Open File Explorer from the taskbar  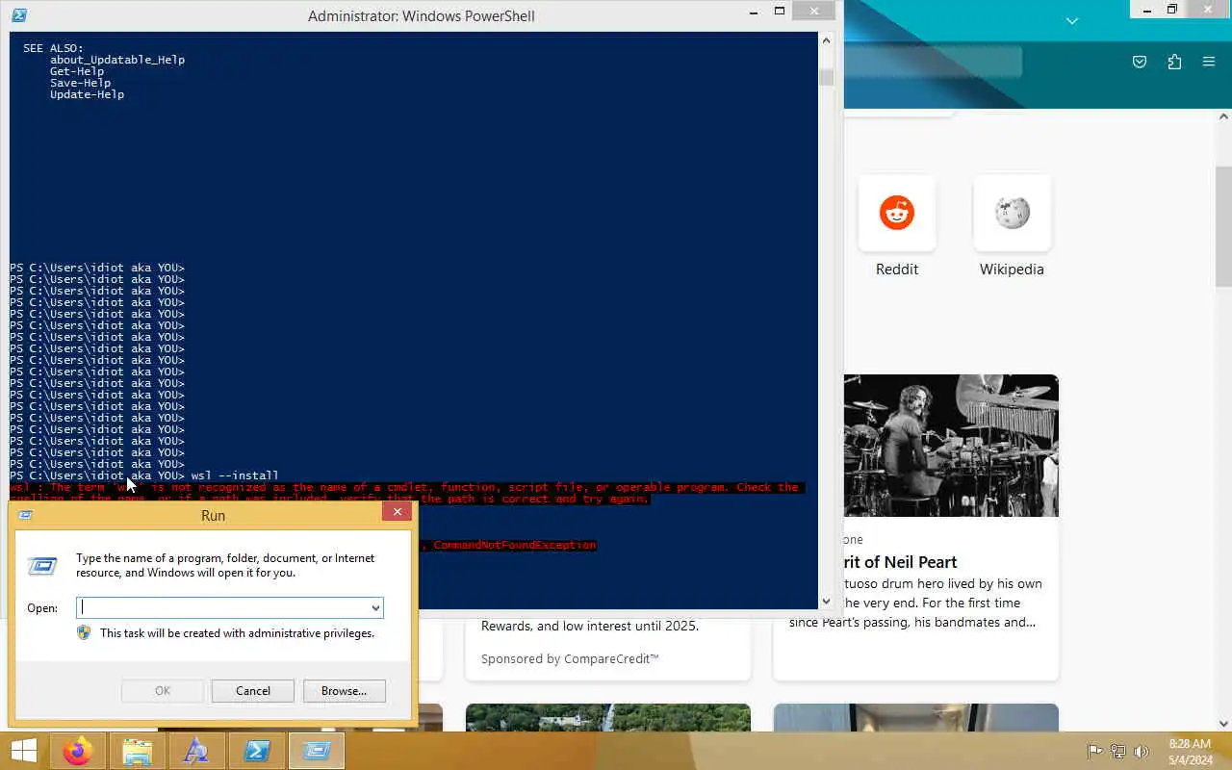click(x=138, y=751)
